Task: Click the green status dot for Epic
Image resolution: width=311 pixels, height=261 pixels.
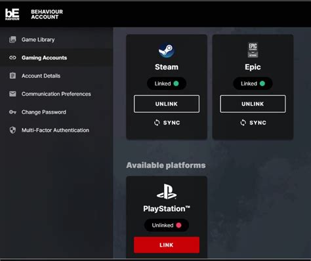Action: 262,83
